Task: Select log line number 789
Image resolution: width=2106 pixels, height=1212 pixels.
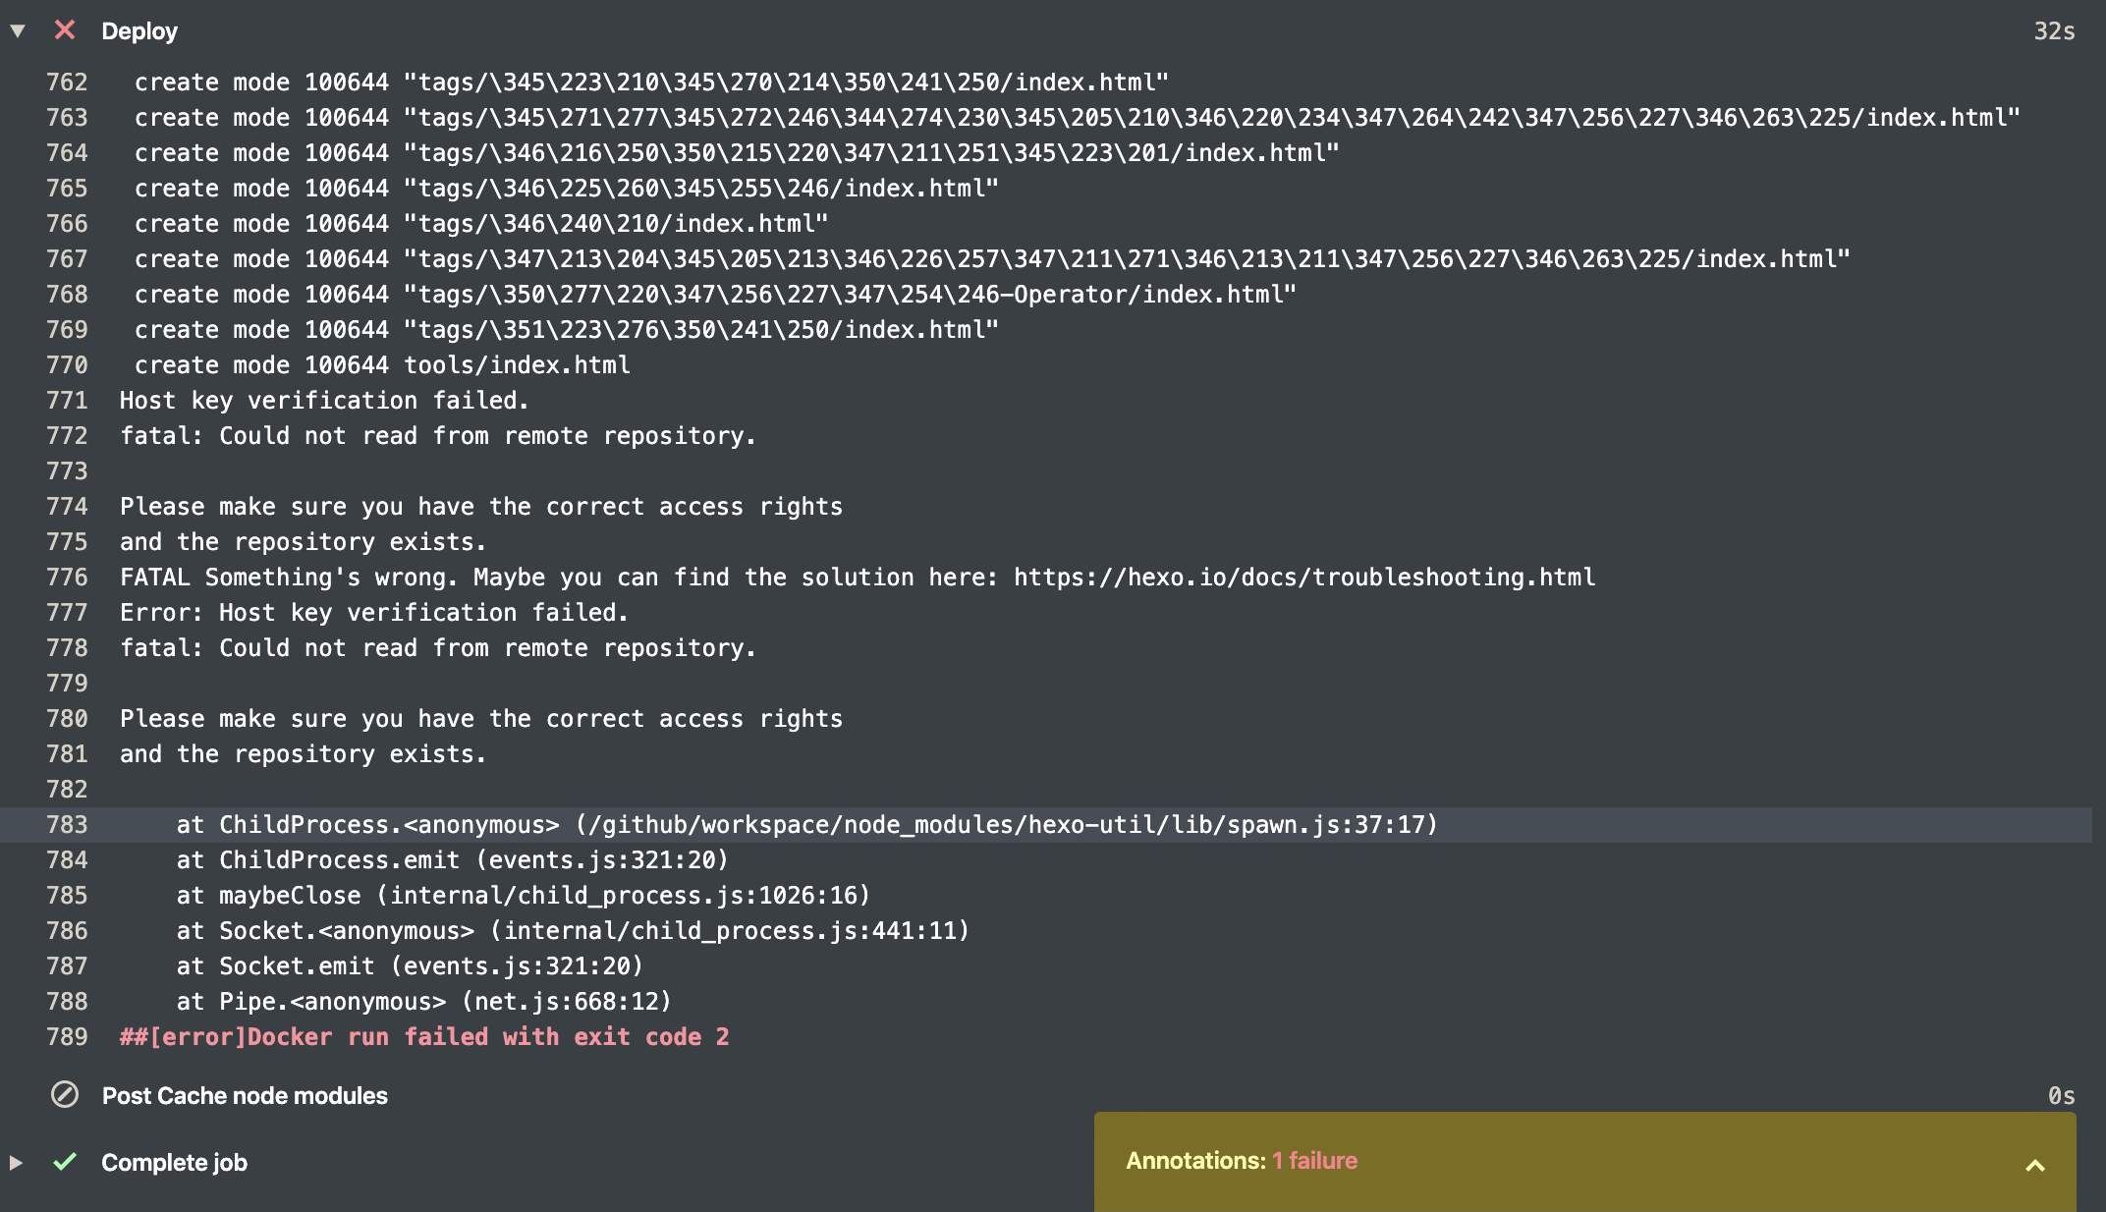Action: point(67,1037)
